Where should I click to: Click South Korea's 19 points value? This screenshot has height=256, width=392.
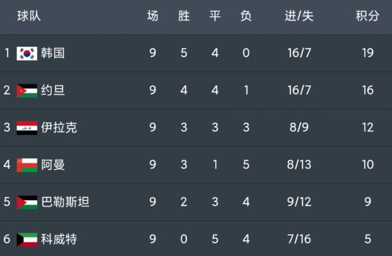367,53
